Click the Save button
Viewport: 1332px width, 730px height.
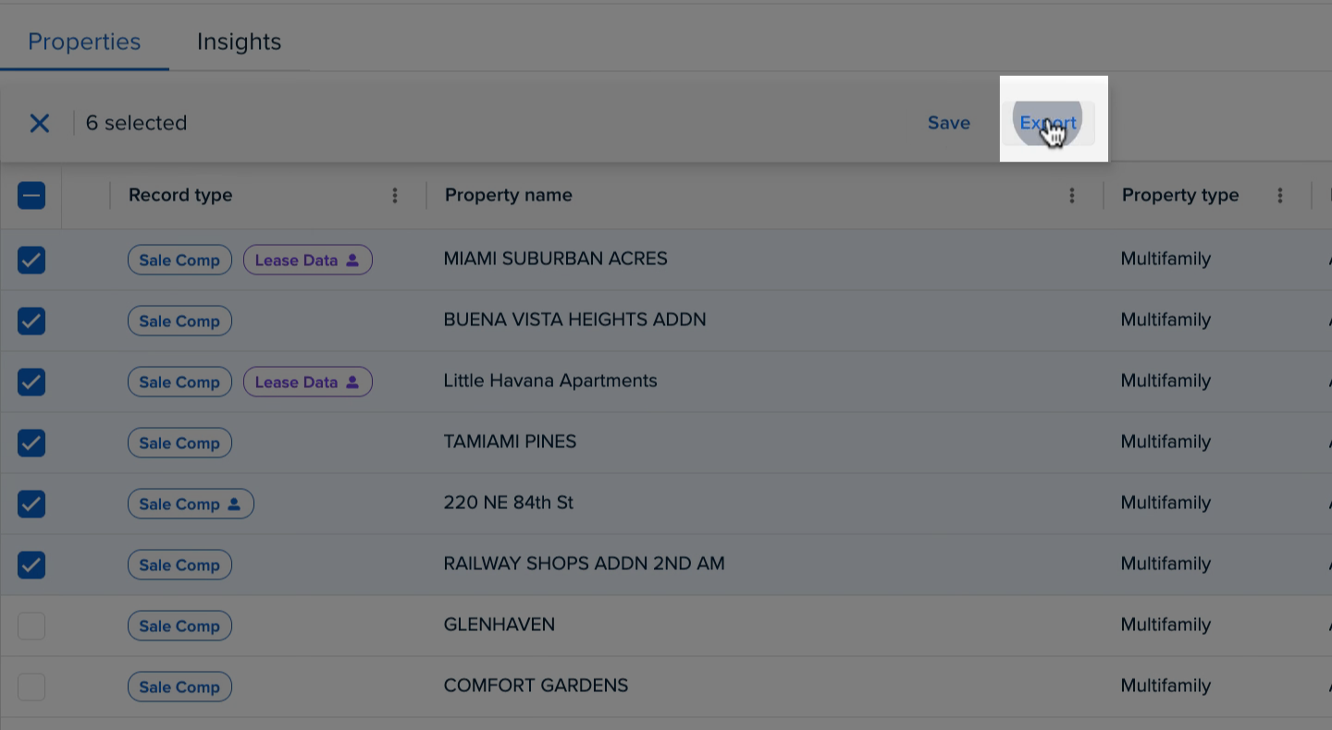pyautogui.click(x=948, y=123)
